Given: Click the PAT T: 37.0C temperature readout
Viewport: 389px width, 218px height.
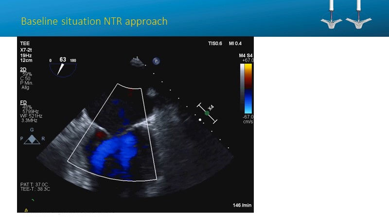Looking at the screenshot, I should coord(35,184).
